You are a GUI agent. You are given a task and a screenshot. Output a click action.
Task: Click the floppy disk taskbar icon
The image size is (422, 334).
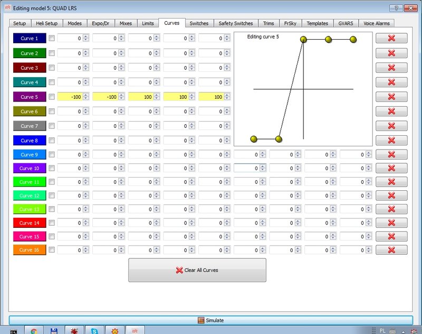(54, 330)
